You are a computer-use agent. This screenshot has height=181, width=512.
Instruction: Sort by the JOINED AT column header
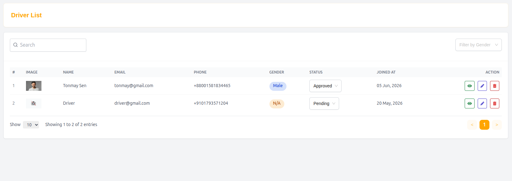[x=386, y=72]
